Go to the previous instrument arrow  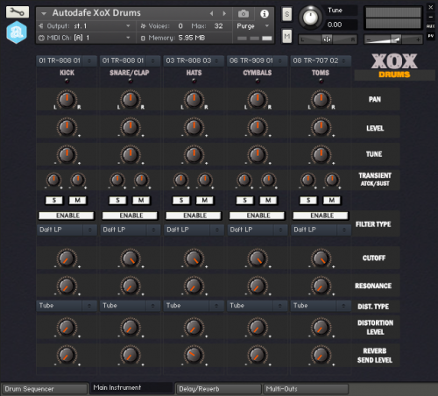pyautogui.click(x=212, y=13)
